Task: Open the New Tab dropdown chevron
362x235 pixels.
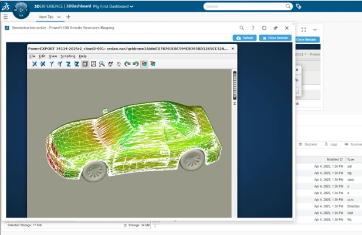Action: pos(59,17)
